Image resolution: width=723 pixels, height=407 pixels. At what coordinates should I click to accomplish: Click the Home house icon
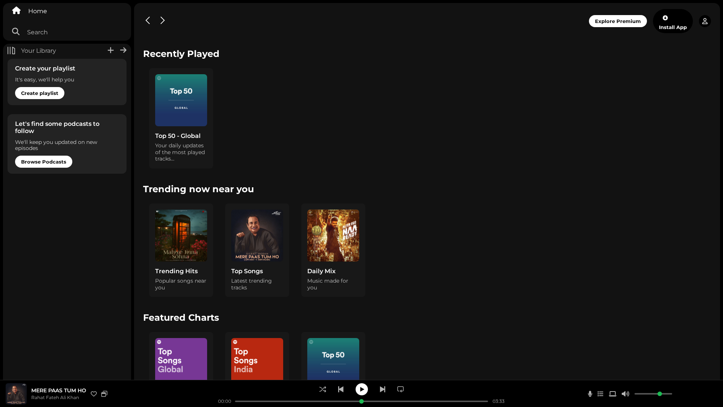pos(16,11)
